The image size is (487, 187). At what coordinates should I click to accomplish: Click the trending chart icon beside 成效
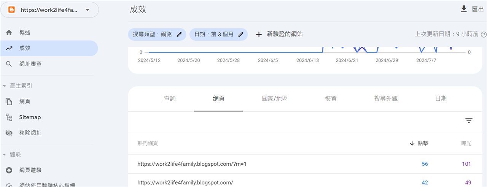point(9,48)
